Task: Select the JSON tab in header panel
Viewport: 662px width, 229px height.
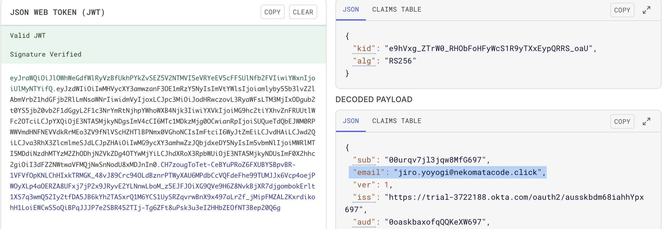Action: 351,9
